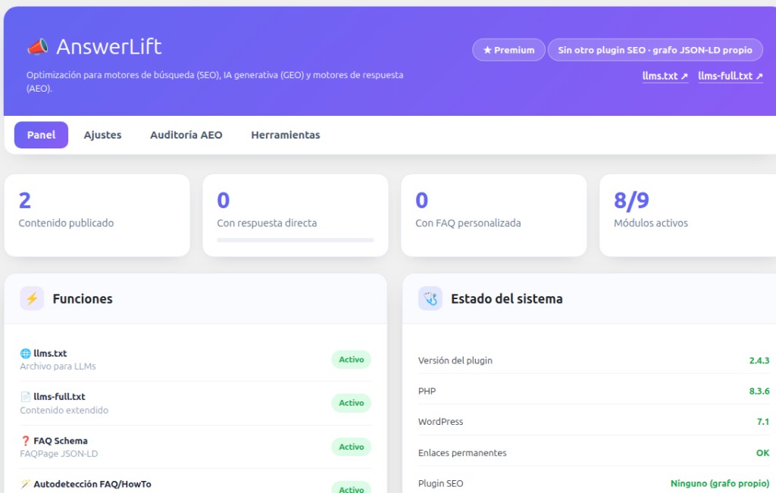Go to the Herramientas tab
This screenshot has width=776, height=493.
[x=286, y=135]
